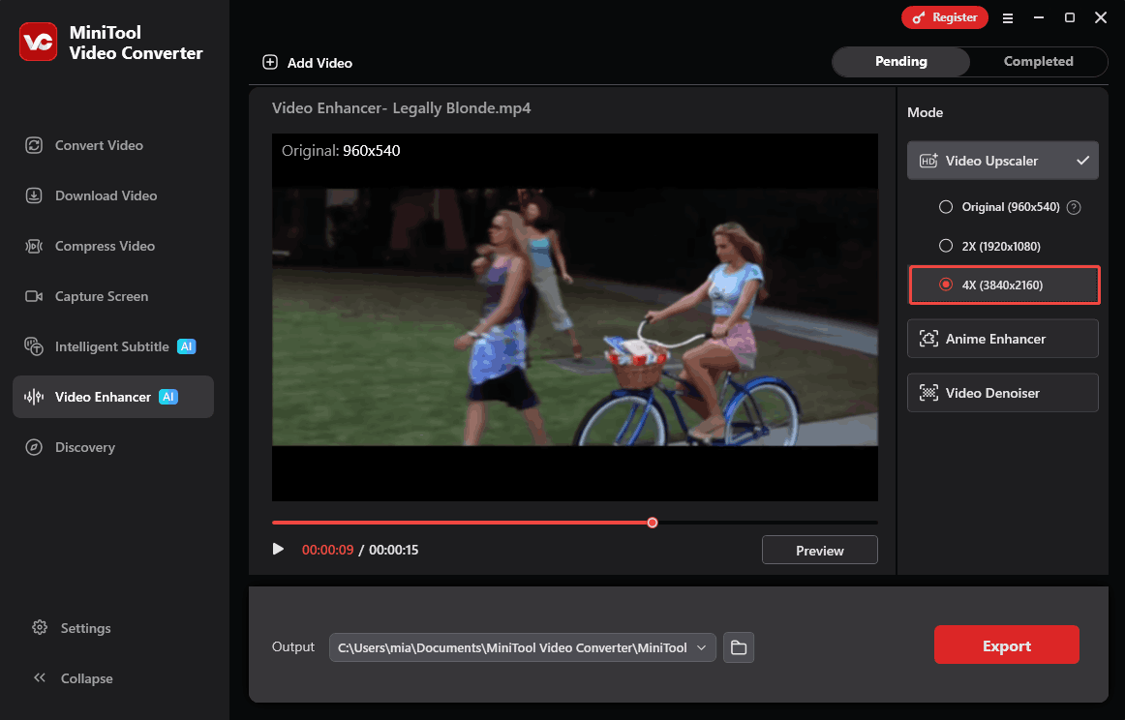1125x720 pixels.
Task: Open the hamburger menu
Action: (1008, 17)
